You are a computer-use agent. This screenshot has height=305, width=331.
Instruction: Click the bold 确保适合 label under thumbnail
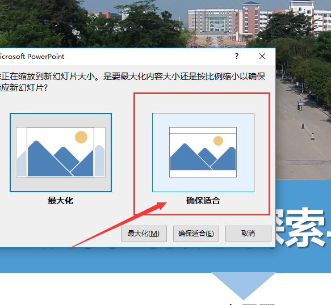point(203,201)
